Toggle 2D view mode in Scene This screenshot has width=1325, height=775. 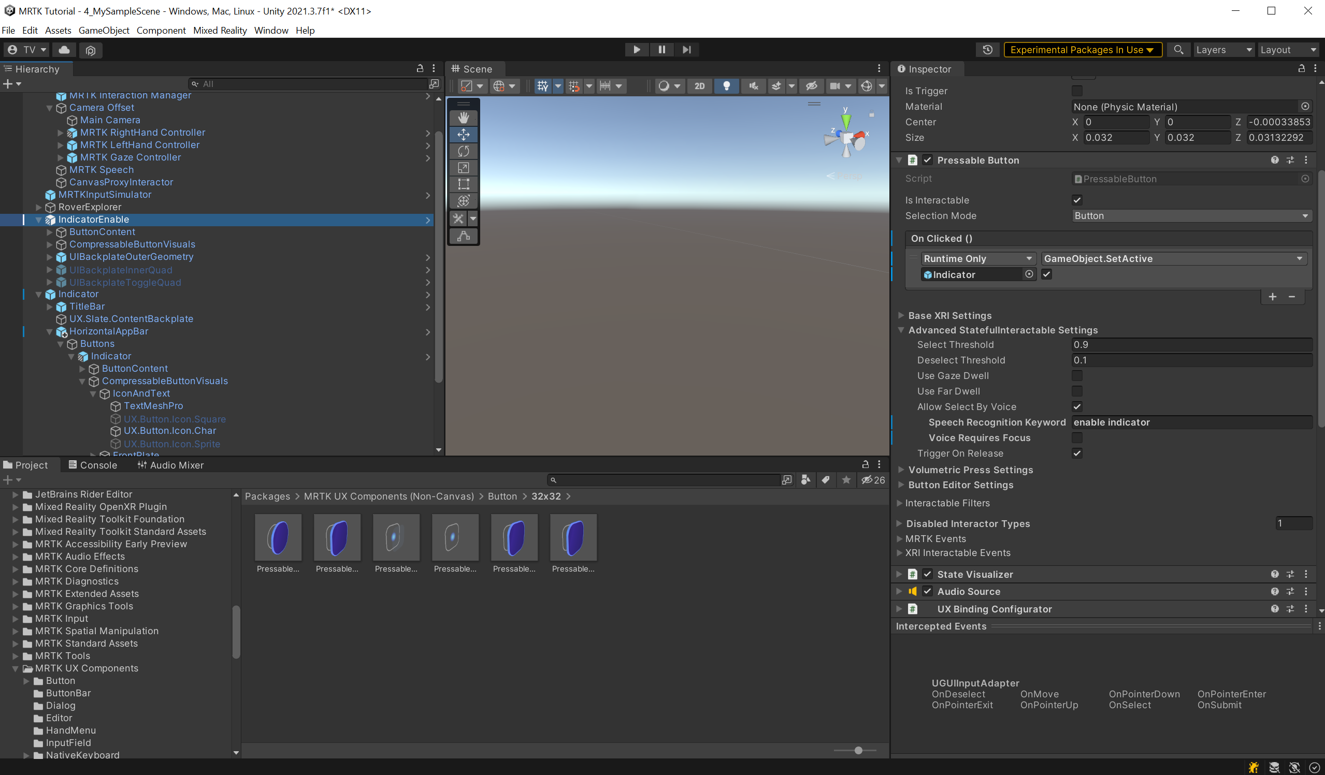pyautogui.click(x=699, y=85)
